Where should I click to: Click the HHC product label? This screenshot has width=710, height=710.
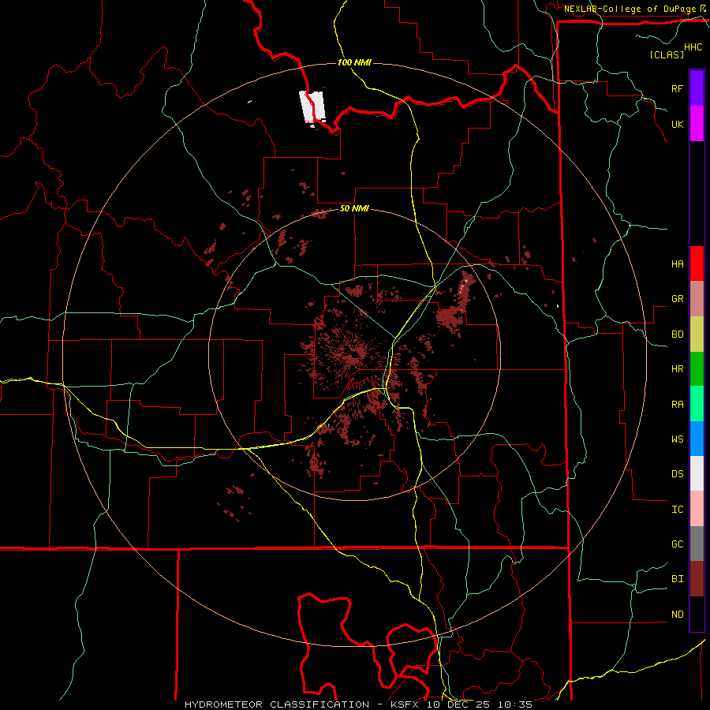point(693,47)
